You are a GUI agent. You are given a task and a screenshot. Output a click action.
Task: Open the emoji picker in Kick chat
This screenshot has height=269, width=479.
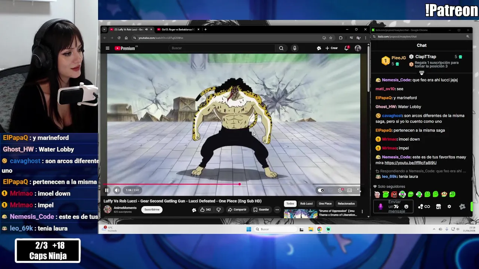click(406, 207)
